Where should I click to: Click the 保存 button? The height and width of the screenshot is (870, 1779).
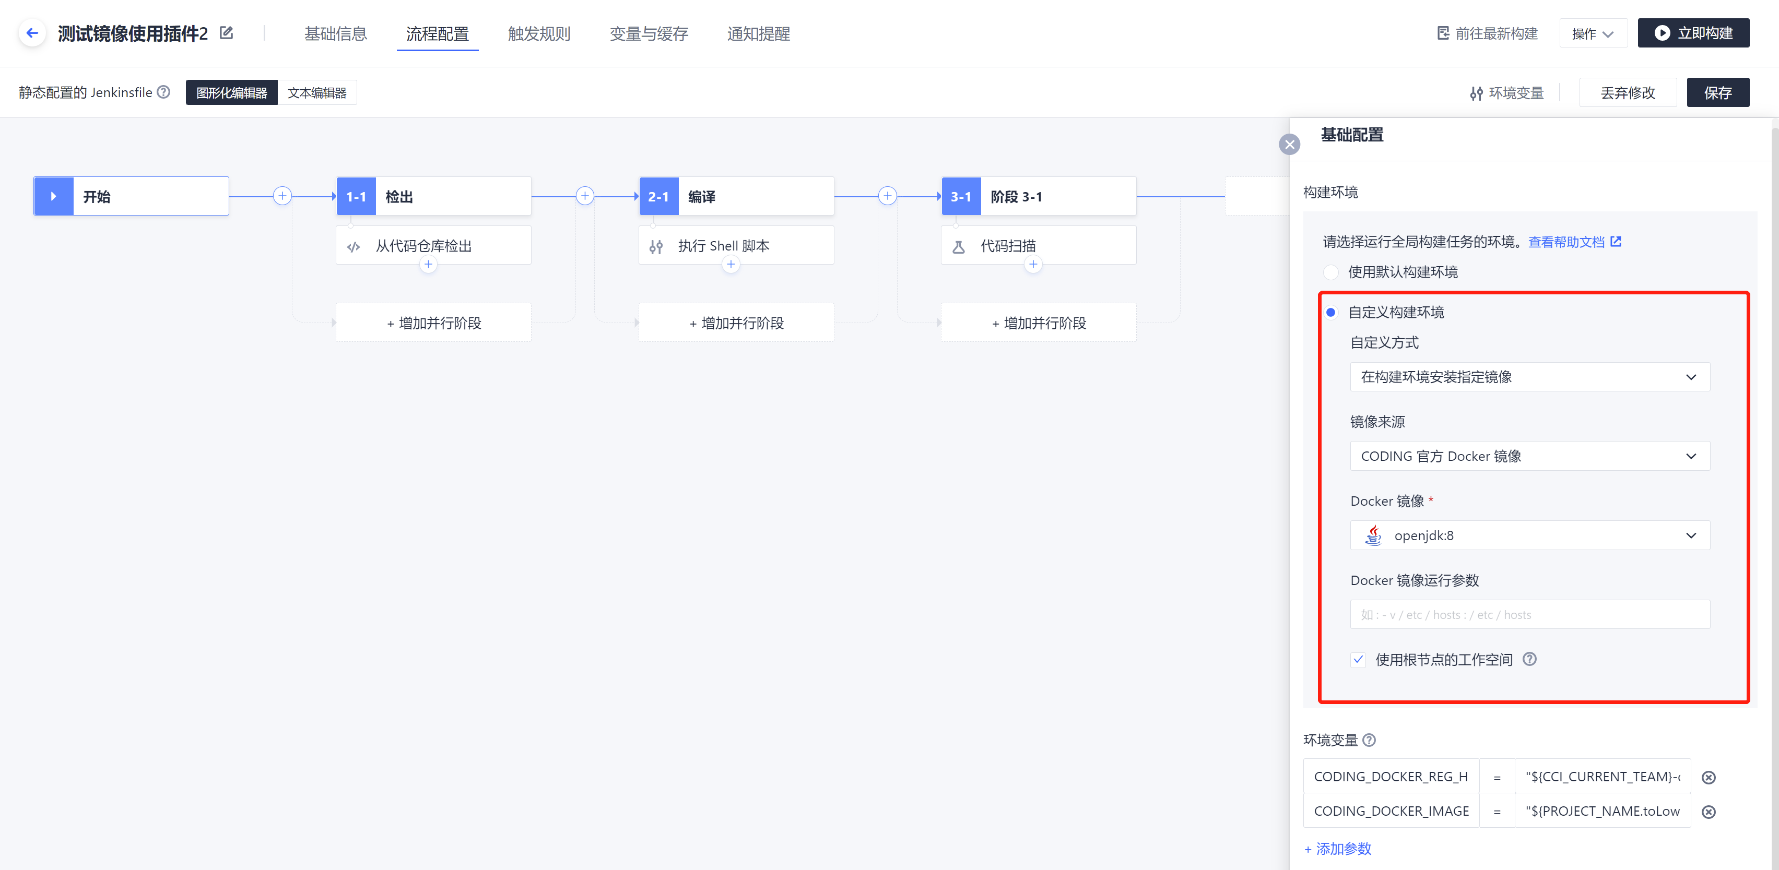coord(1717,92)
